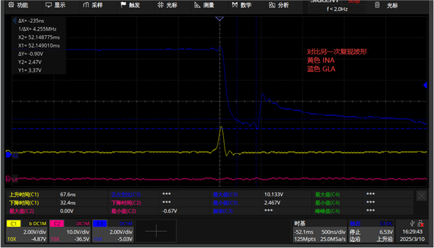This screenshot has height=248, width=434.
Task: Expand the cursor readout info panel
Action: [14, 20]
